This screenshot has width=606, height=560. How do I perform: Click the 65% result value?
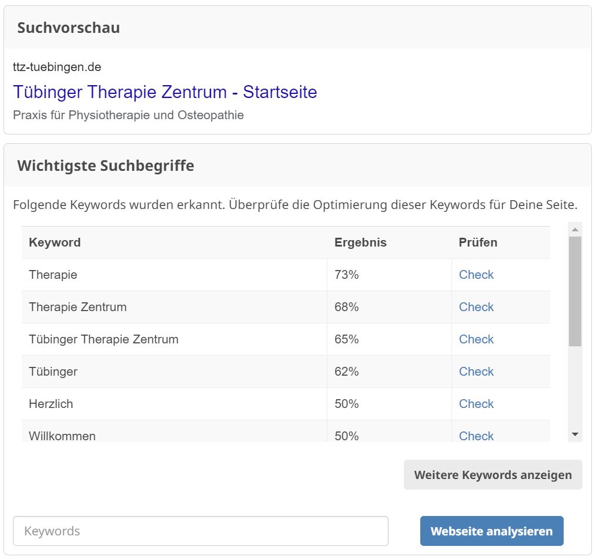coord(347,339)
